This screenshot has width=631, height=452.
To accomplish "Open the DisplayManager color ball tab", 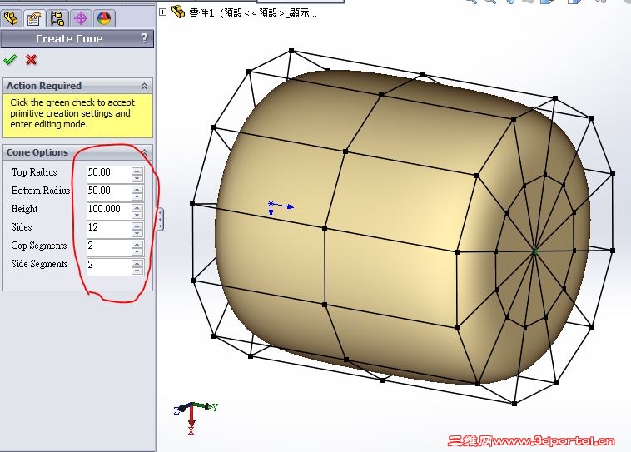I will pos(104,18).
